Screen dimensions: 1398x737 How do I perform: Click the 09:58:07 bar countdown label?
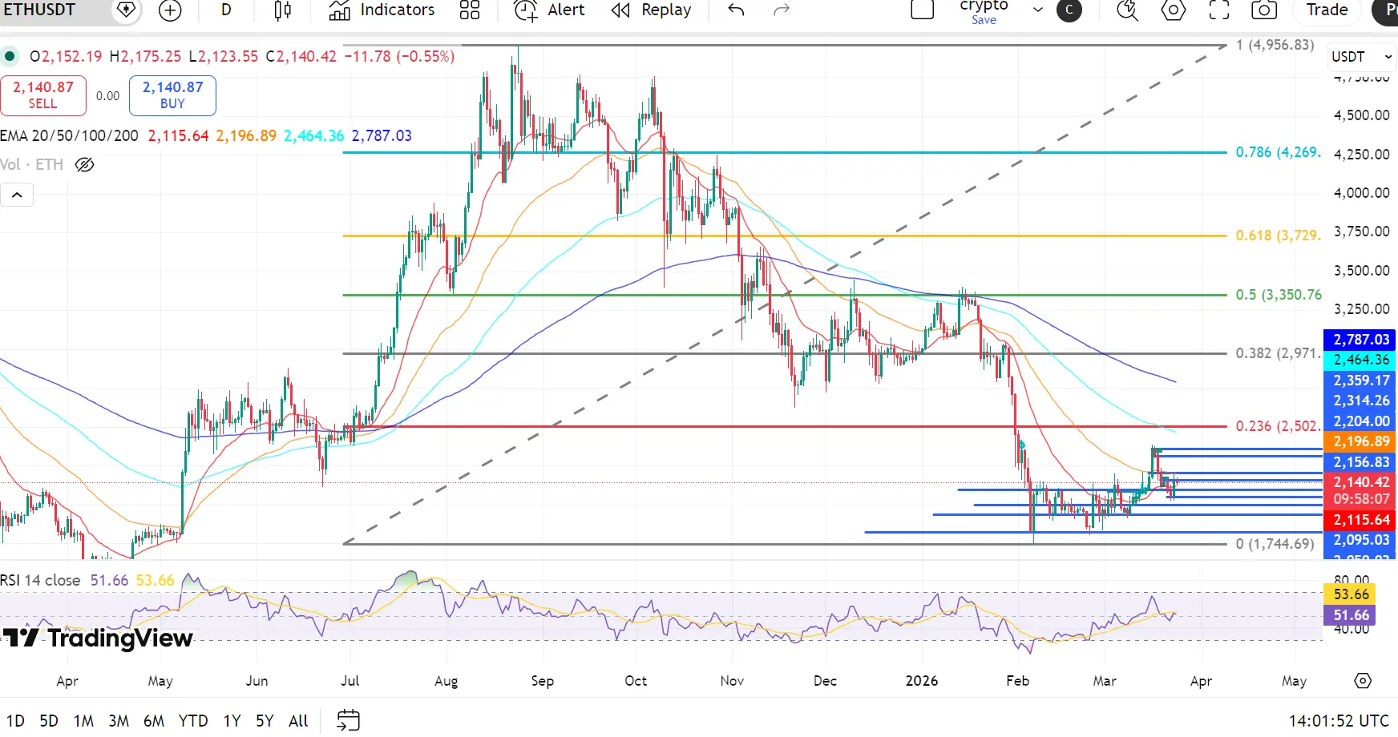(x=1360, y=499)
